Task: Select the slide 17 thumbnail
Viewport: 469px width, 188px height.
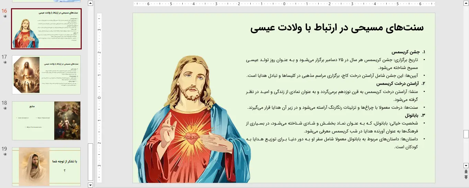Action: coord(46,75)
